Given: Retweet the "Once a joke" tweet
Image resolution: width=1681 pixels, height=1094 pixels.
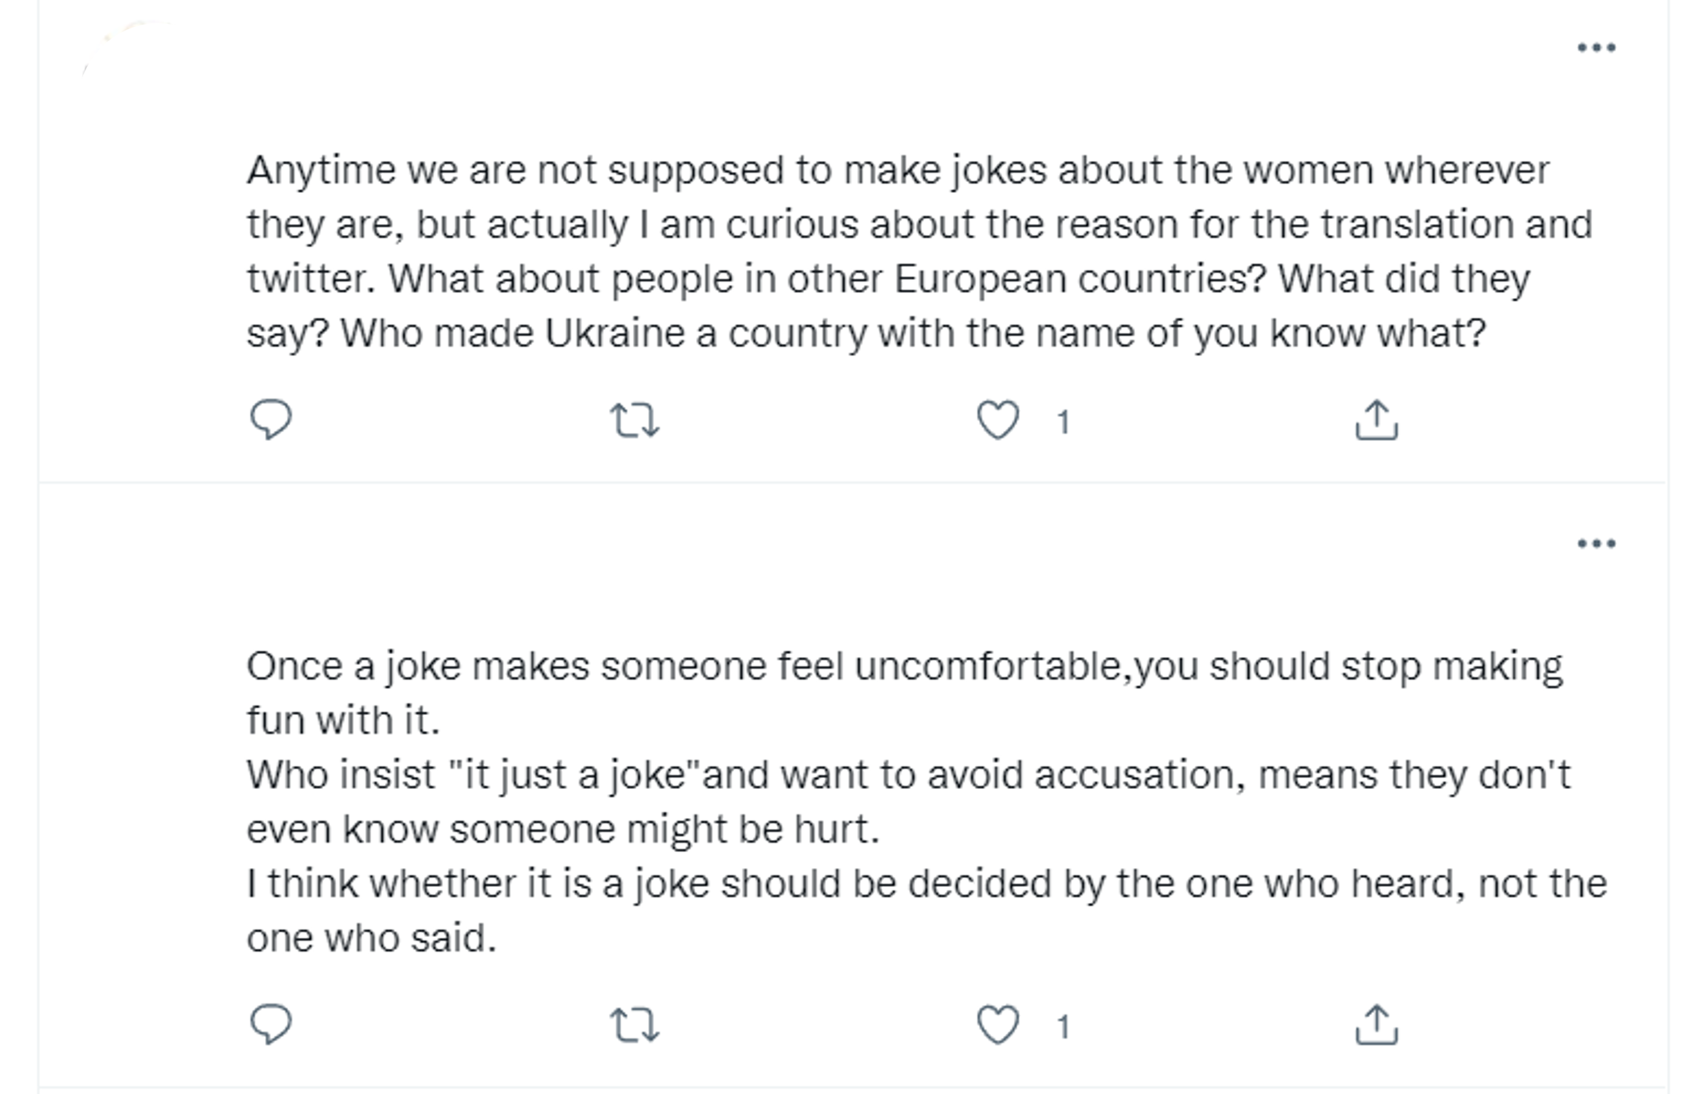Looking at the screenshot, I should (634, 1025).
